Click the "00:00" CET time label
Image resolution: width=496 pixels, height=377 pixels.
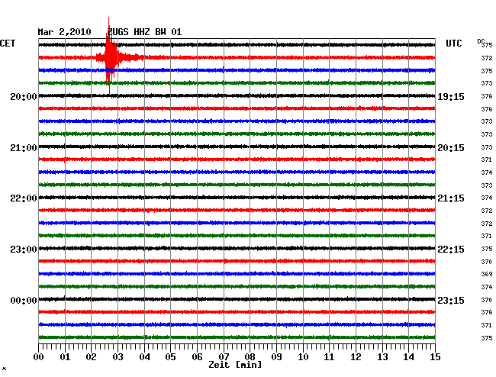(x=24, y=301)
